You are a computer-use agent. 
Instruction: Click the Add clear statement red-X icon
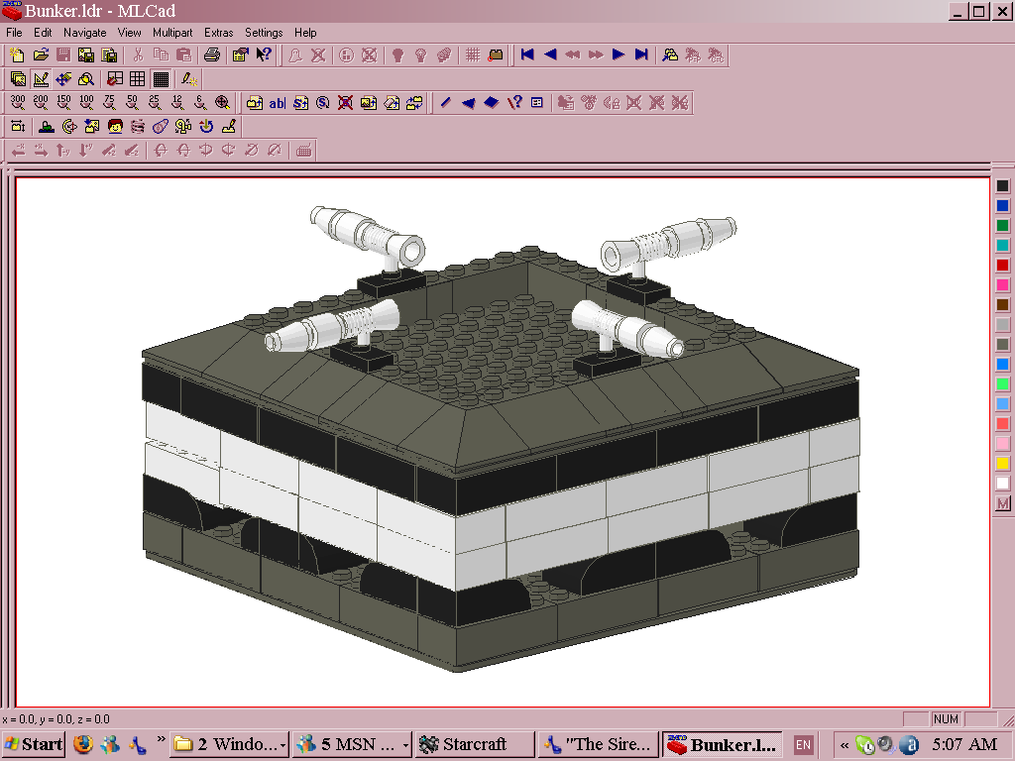pos(346,102)
